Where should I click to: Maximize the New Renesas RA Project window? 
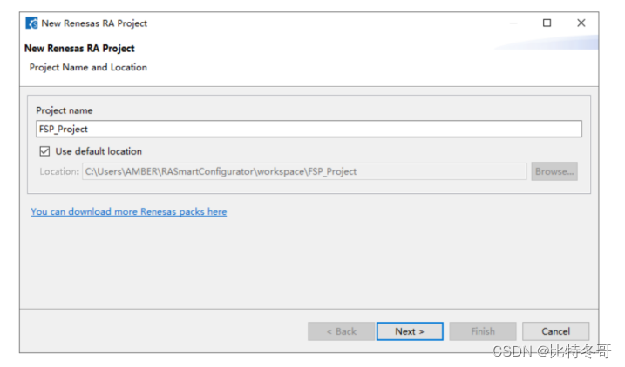tap(547, 23)
